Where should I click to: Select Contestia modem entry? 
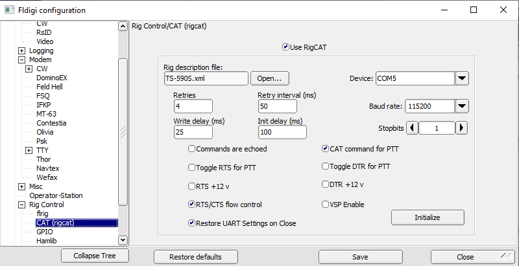coord(51,123)
